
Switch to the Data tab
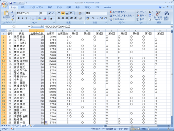(x=59, y=7)
